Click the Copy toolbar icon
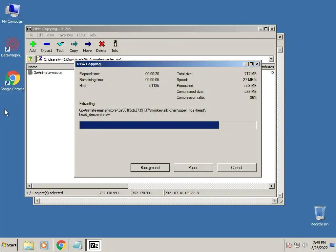Viewport: 336px width, 252px height. (74, 46)
